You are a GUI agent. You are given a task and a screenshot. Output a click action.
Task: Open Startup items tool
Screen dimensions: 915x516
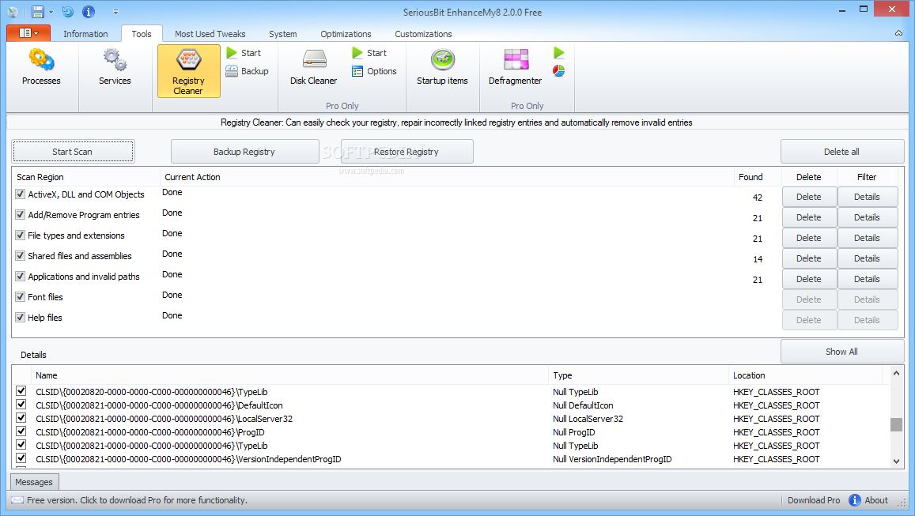click(x=442, y=68)
